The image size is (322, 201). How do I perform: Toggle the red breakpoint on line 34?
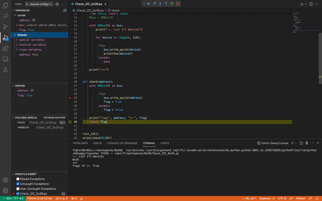[x=70, y=98]
